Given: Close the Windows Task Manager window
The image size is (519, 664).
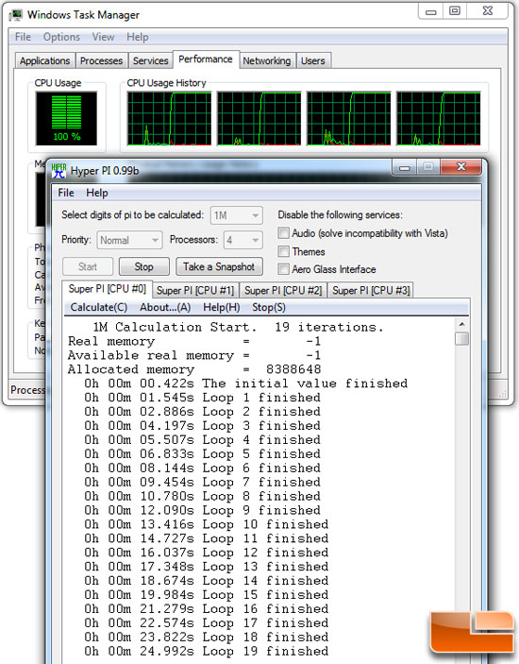Looking at the screenshot, I should pos(487,11).
